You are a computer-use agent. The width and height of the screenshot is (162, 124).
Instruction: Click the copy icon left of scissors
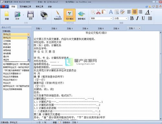(x=93, y=12)
